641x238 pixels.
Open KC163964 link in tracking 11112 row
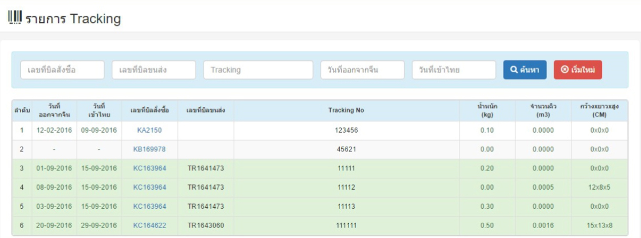tap(150, 187)
